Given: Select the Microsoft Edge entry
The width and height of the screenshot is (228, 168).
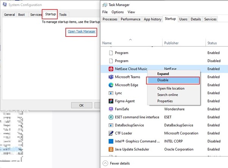Looking at the screenshot, I should [127, 85].
